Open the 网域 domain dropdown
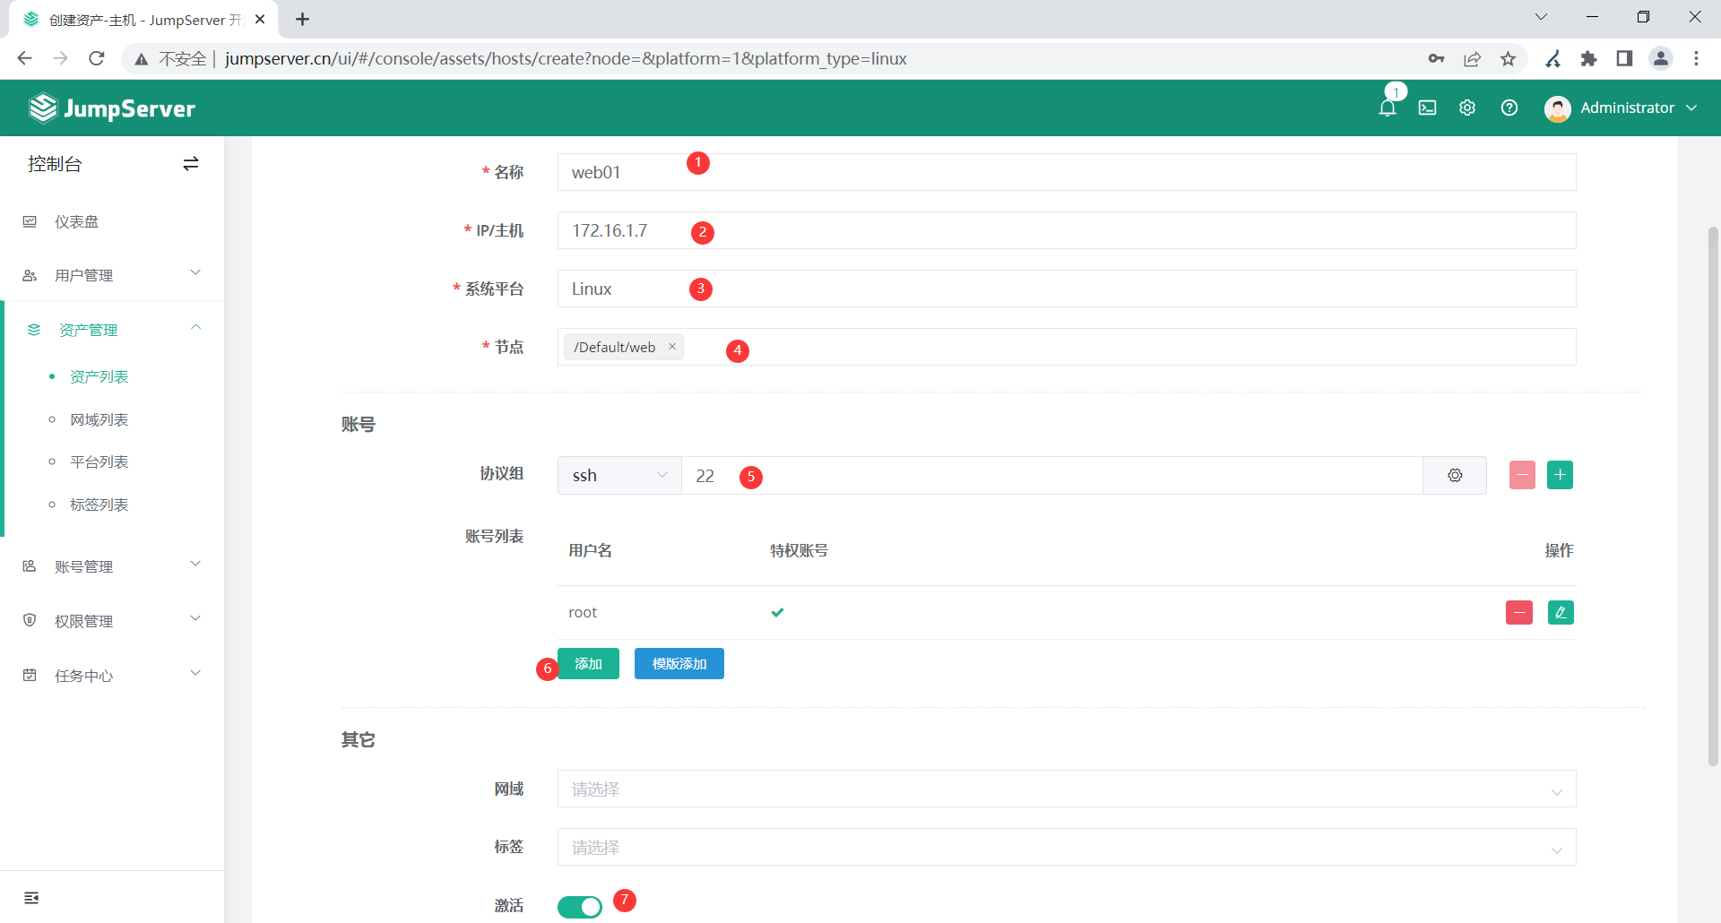The image size is (1721, 923). pyautogui.click(x=1067, y=789)
